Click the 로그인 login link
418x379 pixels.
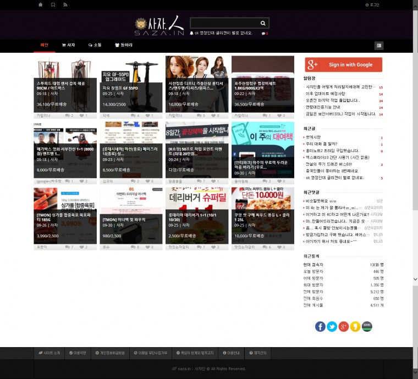[372, 4]
